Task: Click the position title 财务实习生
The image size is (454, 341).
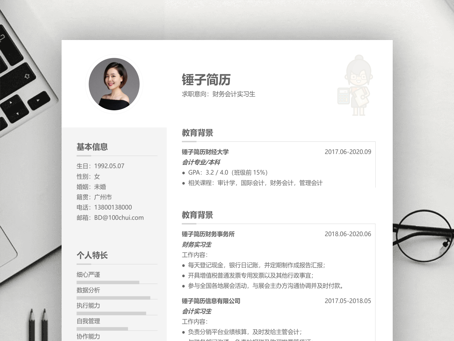Action: (197, 244)
